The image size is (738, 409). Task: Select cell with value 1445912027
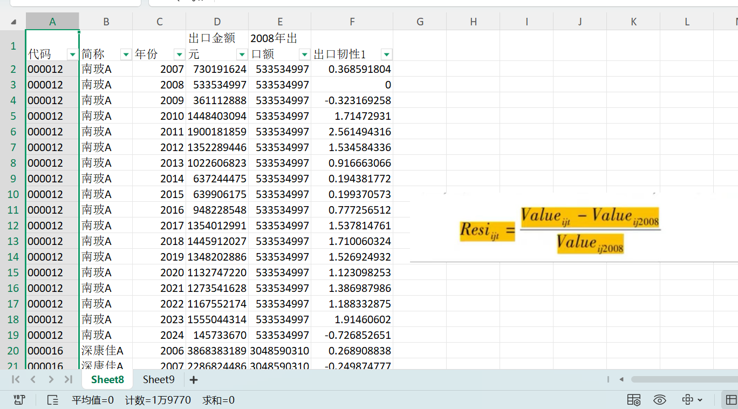pyautogui.click(x=217, y=241)
